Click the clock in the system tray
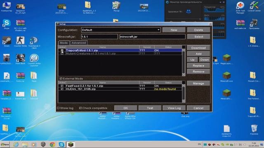The image size is (264, 148). click(x=254, y=144)
